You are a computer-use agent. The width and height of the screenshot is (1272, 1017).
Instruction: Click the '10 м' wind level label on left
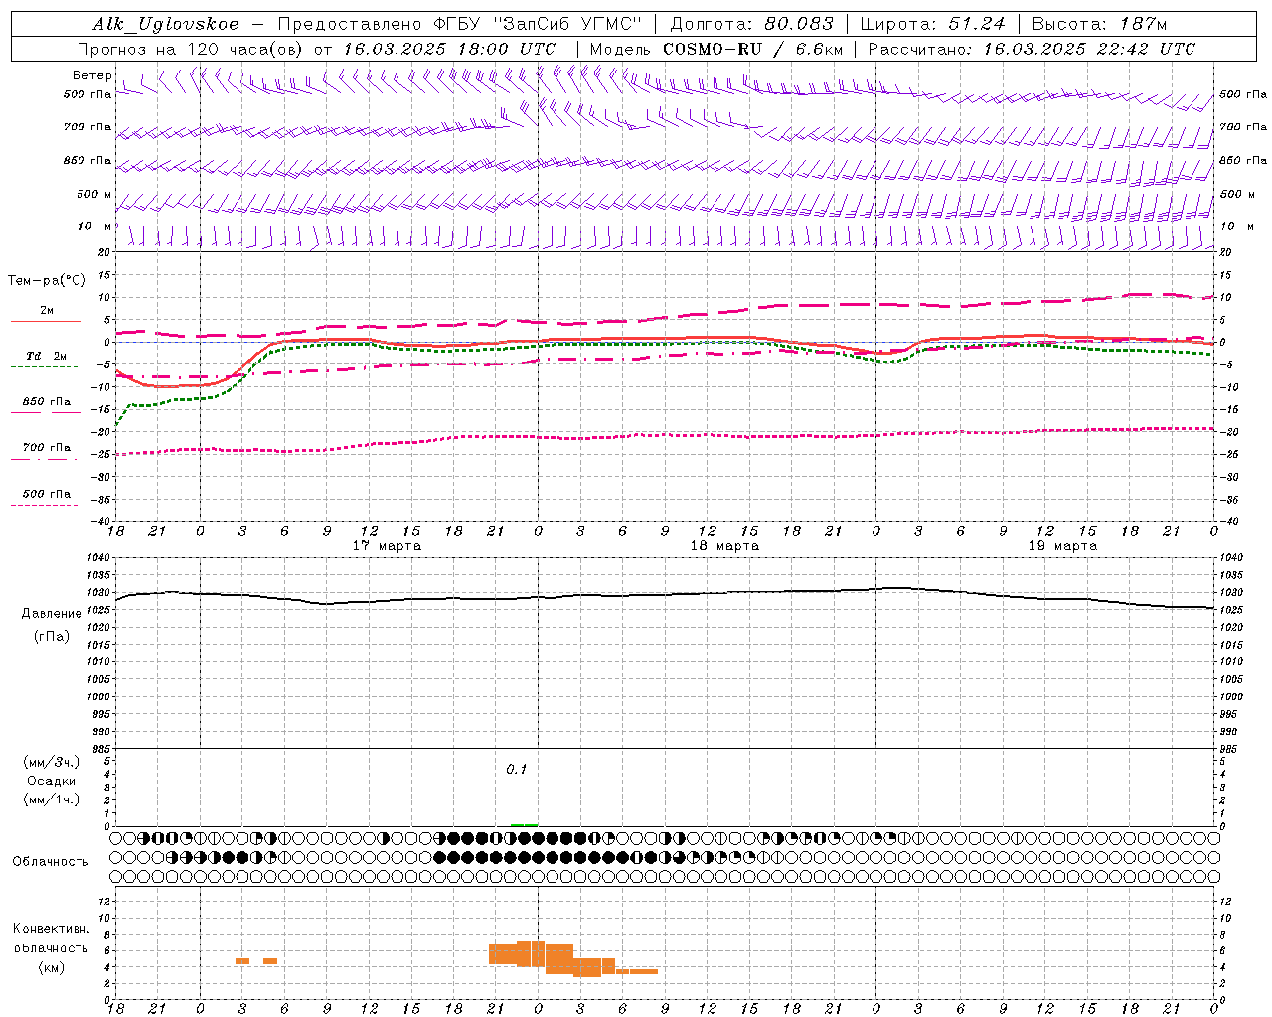[95, 227]
